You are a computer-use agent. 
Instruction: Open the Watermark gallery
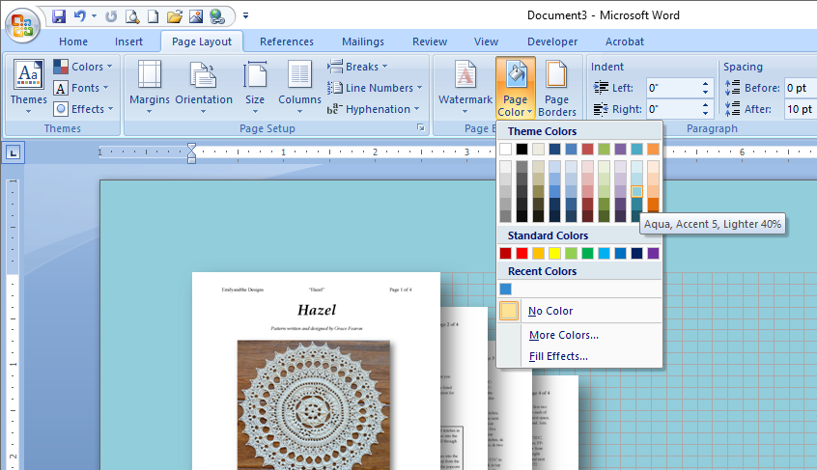[465, 87]
